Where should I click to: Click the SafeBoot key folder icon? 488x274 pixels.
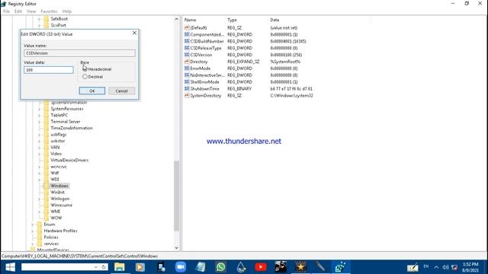[46, 18]
